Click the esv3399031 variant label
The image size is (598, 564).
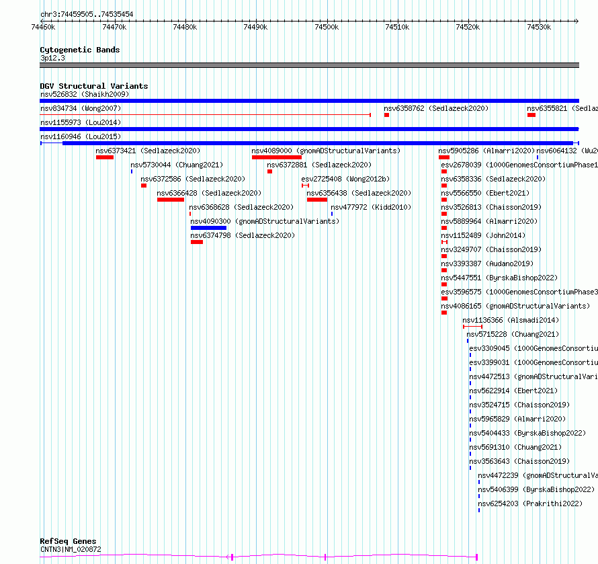(x=533, y=362)
